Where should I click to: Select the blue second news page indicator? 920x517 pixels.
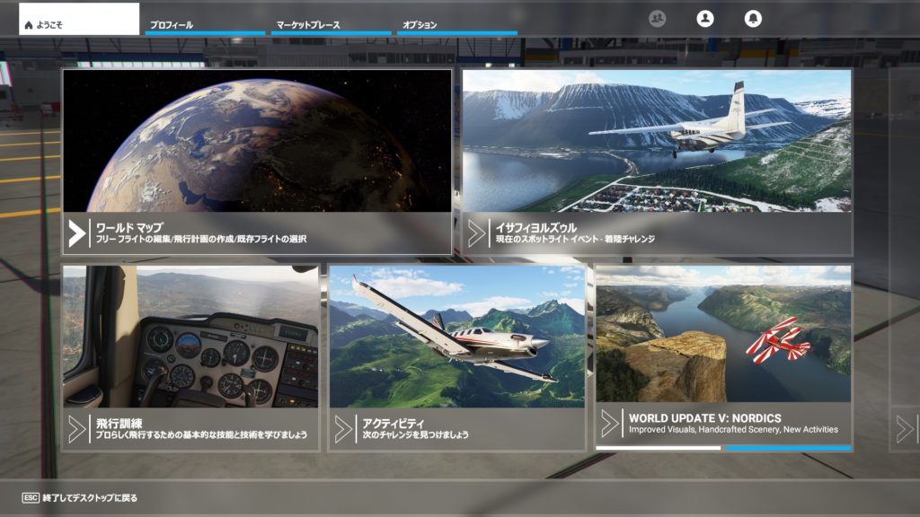point(789,448)
